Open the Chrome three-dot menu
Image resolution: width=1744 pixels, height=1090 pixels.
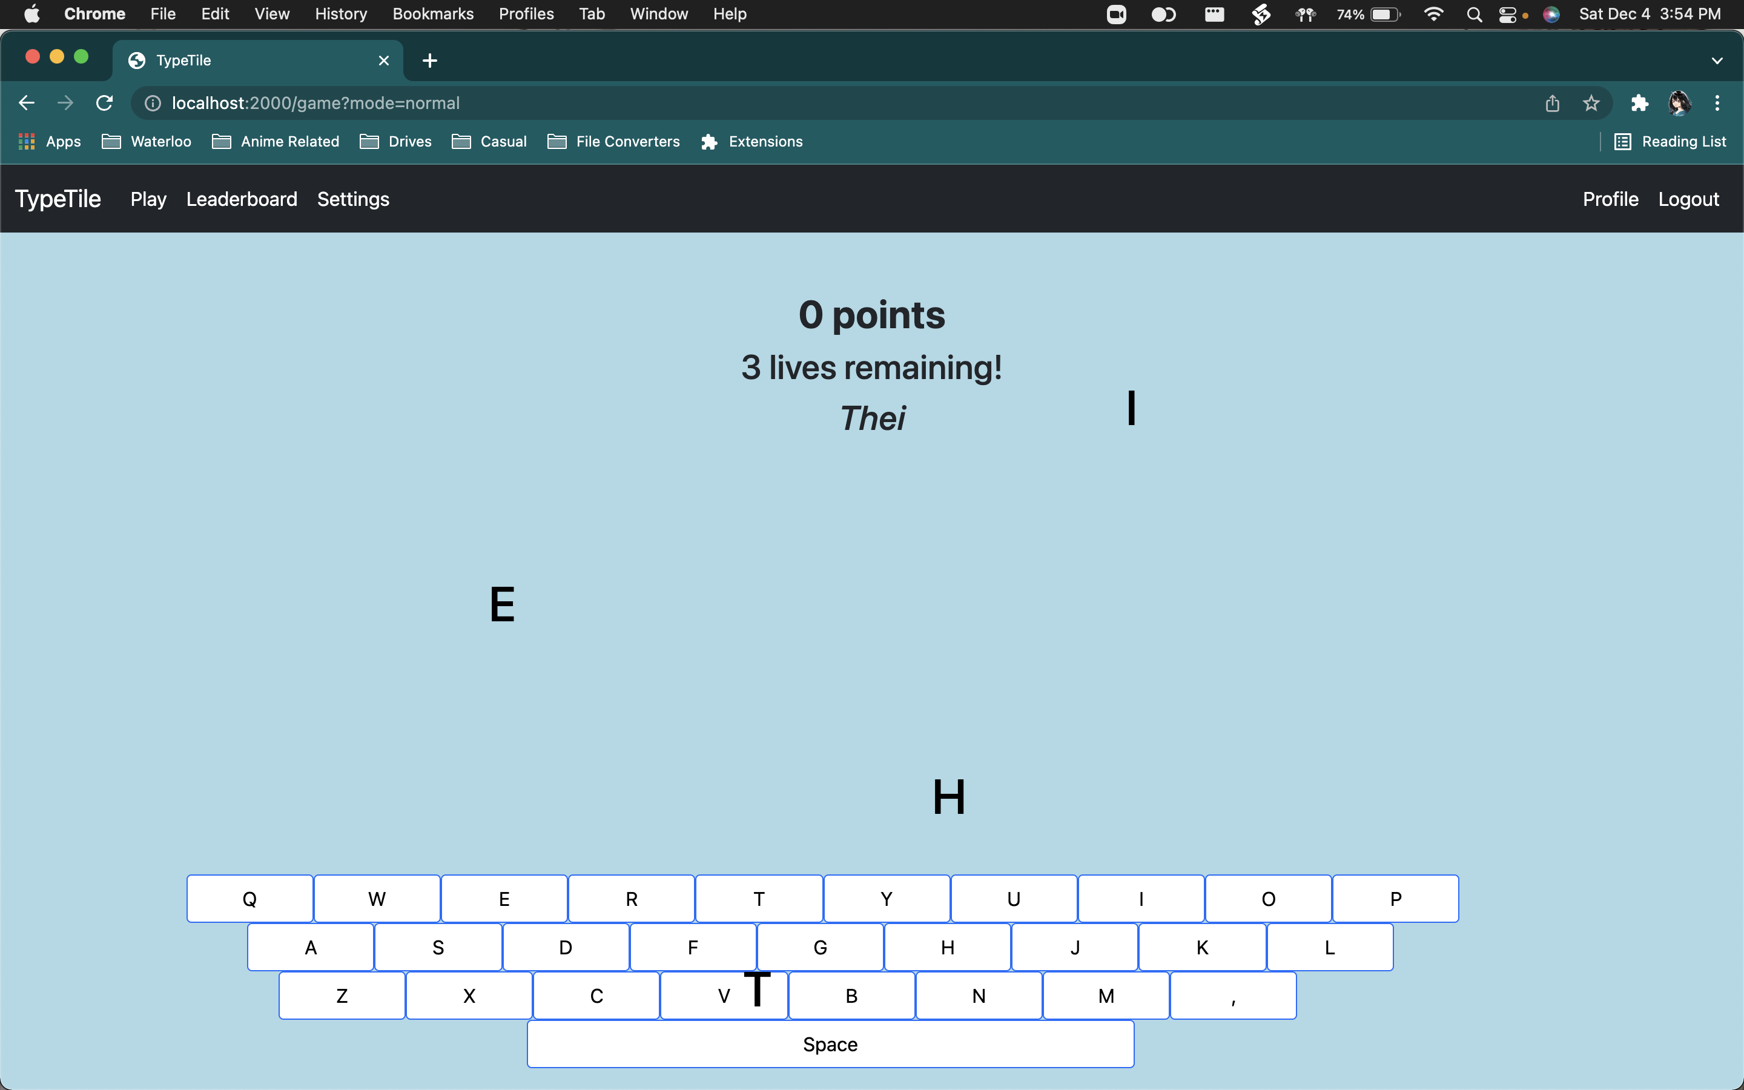pyautogui.click(x=1717, y=103)
